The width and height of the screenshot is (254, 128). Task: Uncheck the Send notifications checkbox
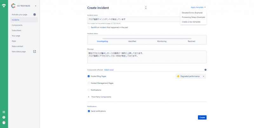[x=89, y=111]
